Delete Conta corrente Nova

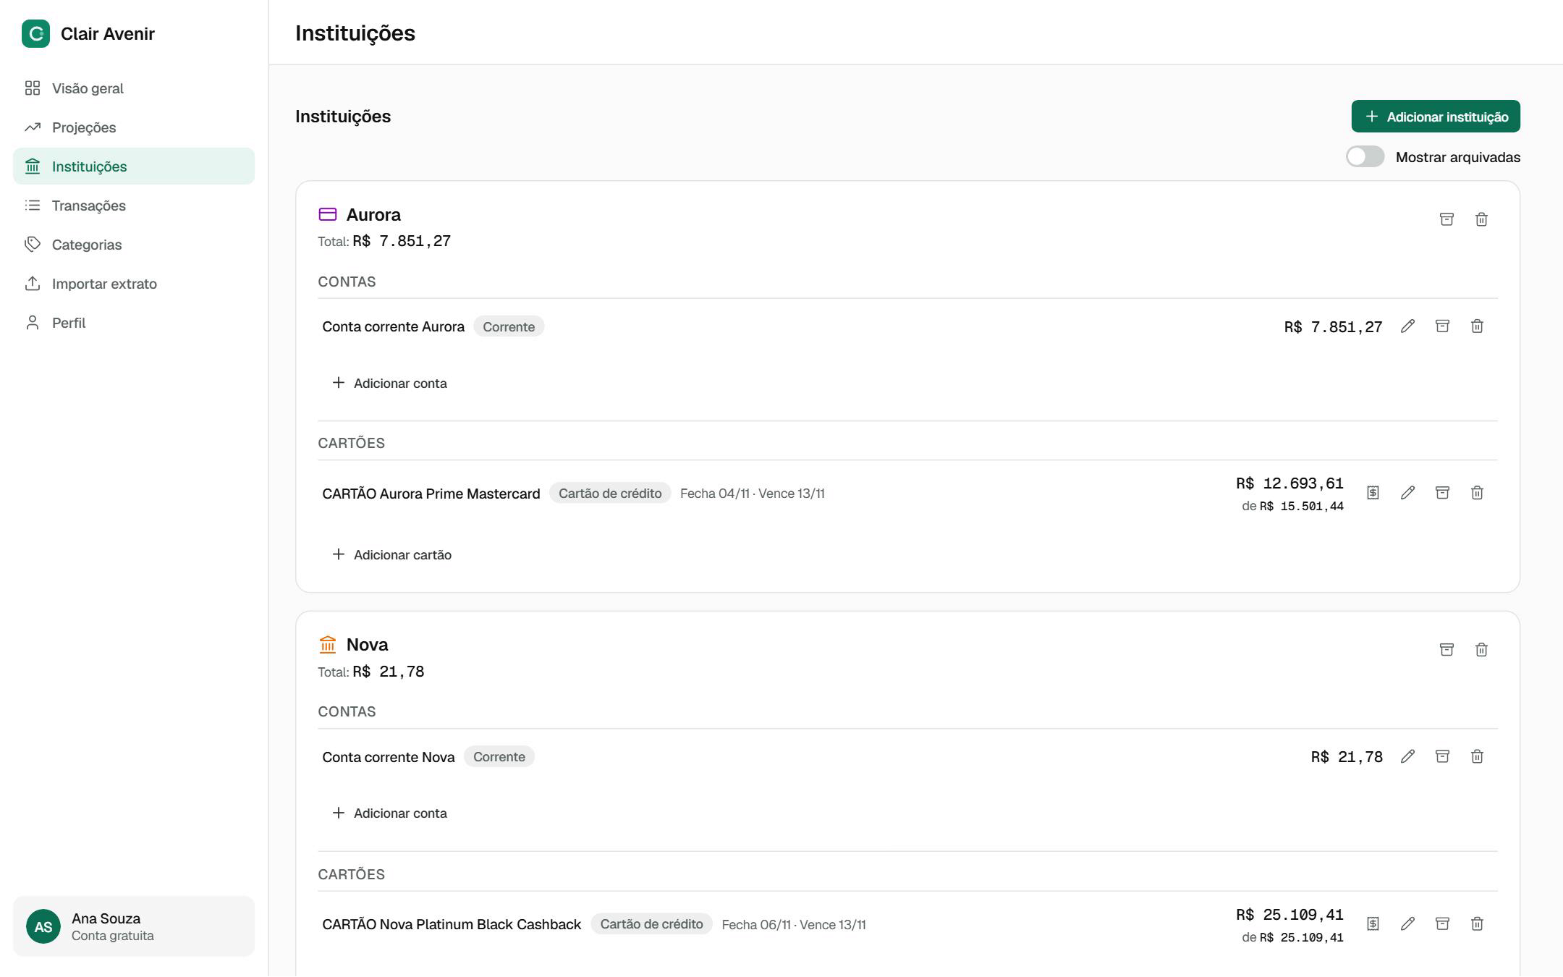(1477, 757)
